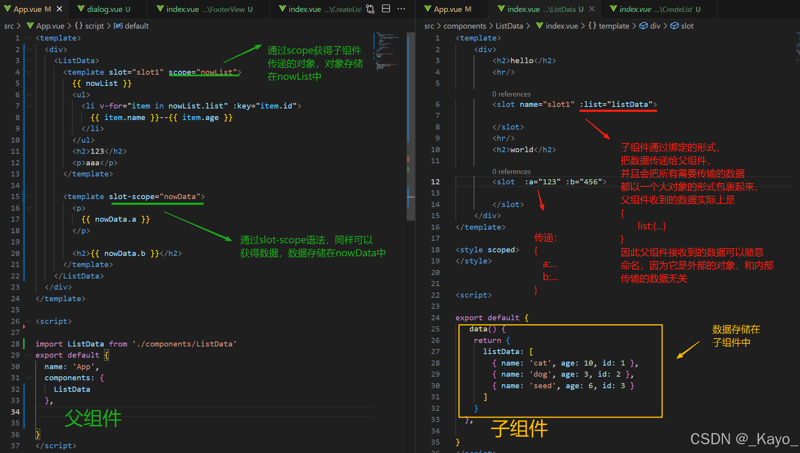
Task: Click 'index.vue' in the right breadcrumb
Action: point(562,26)
